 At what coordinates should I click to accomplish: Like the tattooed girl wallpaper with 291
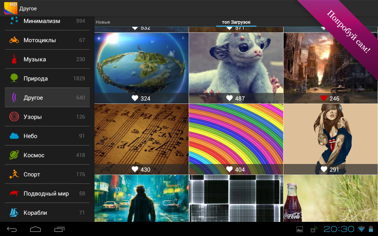coord(324,169)
